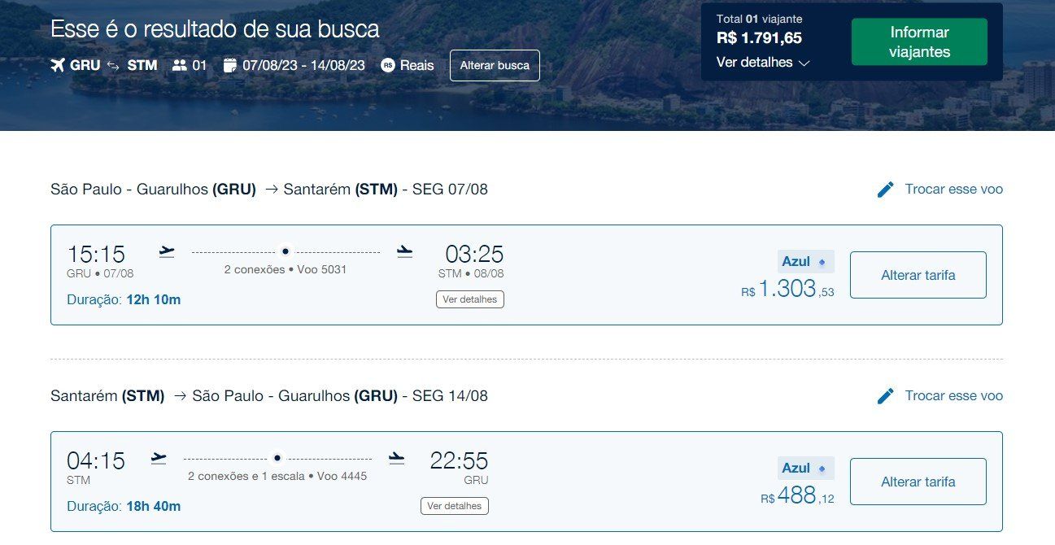Screen dimensions: 1055x545
Task: Click Trocar esse voo link for SEG 14/08
Action: point(953,396)
